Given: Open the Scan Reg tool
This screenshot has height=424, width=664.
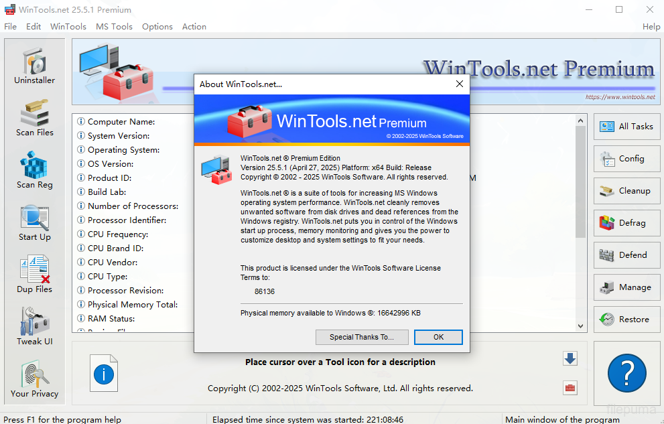Looking at the screenshot, I should click(x=35, y=170).
